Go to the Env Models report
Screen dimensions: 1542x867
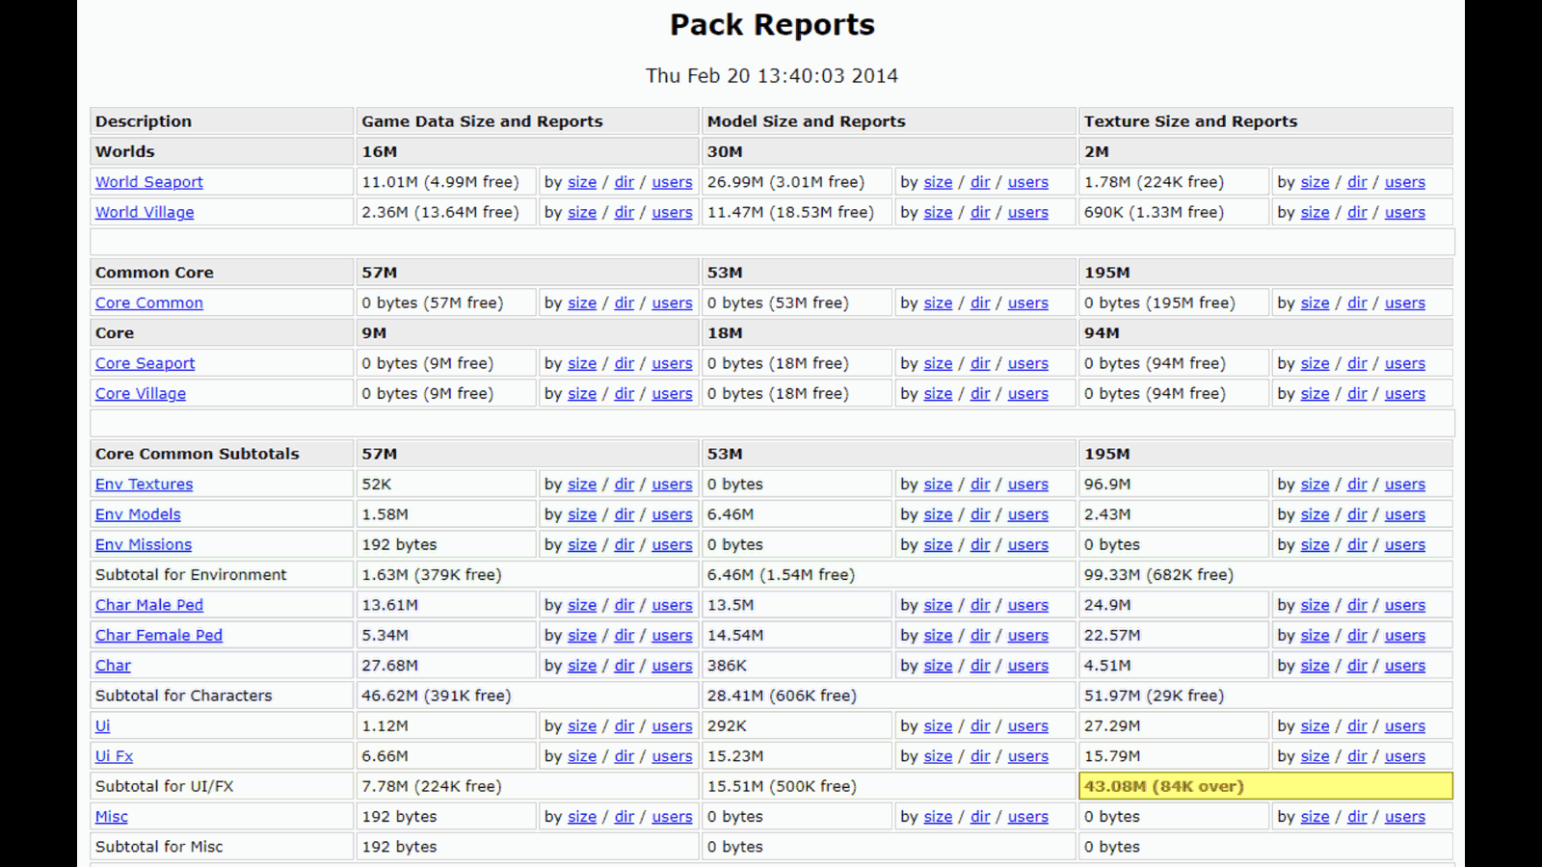pos(138,514)
